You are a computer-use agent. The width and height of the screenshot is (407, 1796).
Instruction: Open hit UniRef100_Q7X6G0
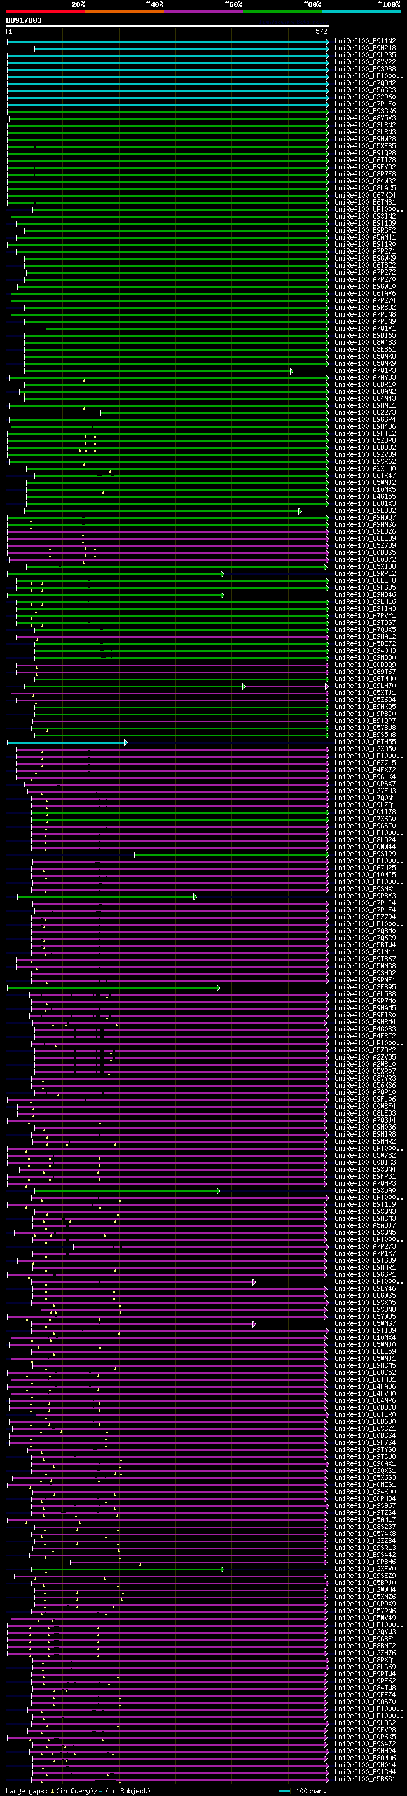click(x=365, y=819)
